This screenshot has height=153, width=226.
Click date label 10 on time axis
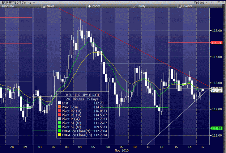pos(135,147)
